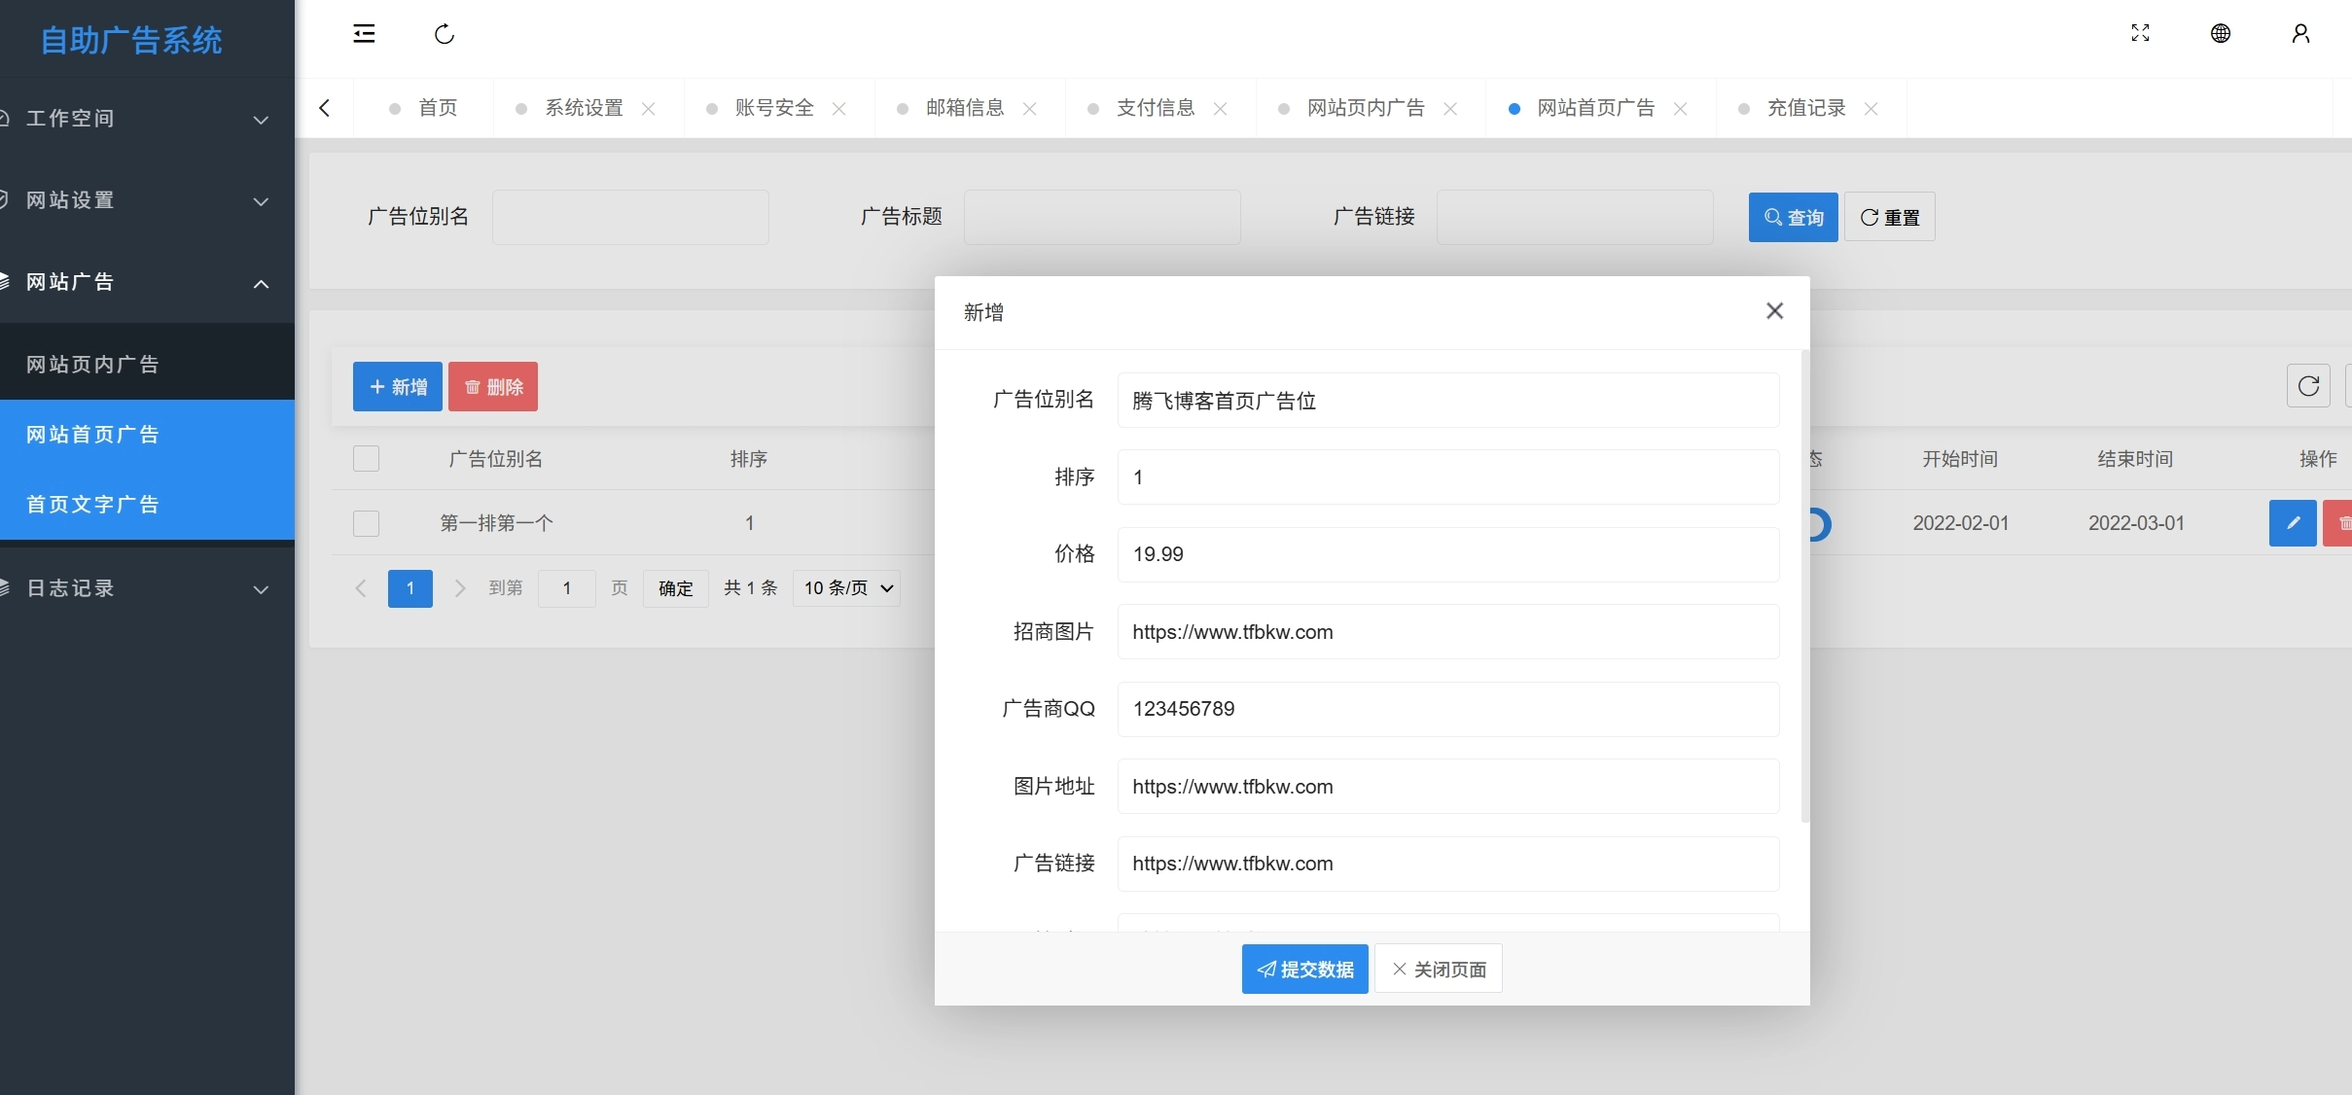The image size is (2352, 1095).
Task: Click 提交数据 submit button
Action: coord(1304,969)
